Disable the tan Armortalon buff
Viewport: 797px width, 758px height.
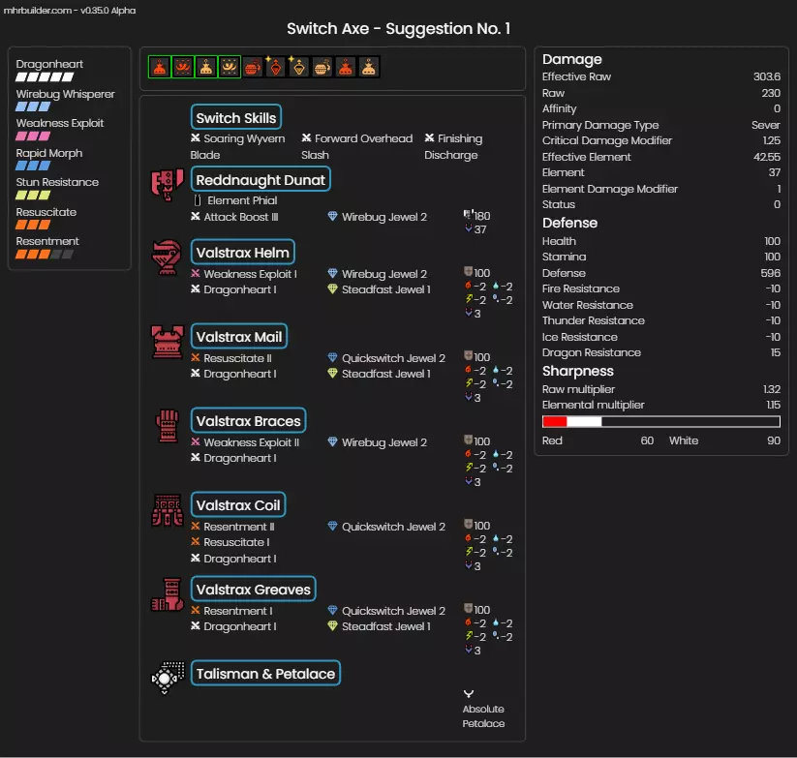230,67
